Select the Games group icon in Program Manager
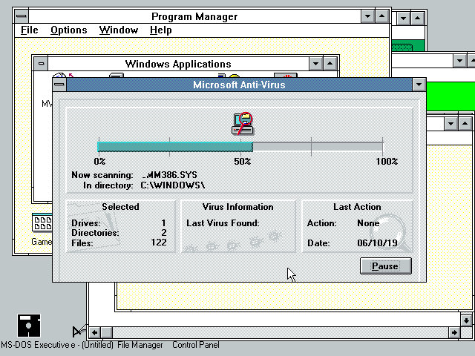Screen dimensions: 475x356 [x=42, y=224]
